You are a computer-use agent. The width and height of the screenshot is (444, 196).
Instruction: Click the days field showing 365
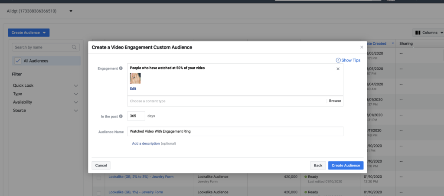coord(136,116)
